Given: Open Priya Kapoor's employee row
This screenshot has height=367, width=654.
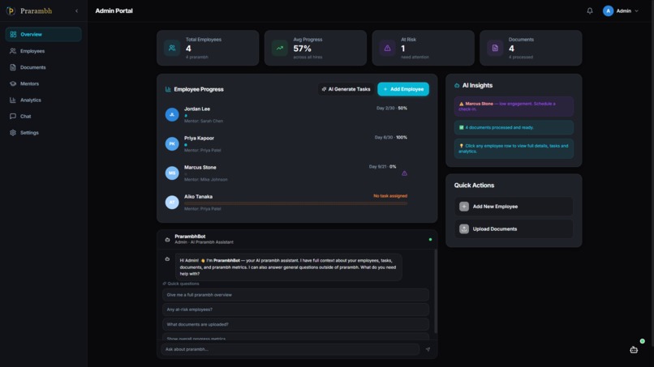Looking at the screenshot, I should pos(296,143).
